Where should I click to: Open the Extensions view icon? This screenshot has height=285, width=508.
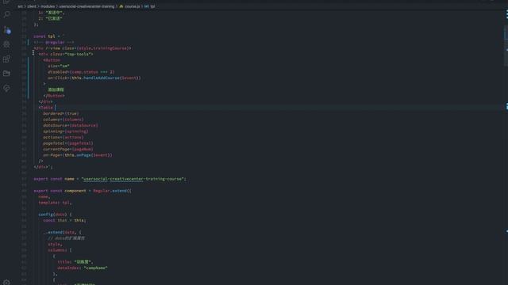[x=6, y=59]
